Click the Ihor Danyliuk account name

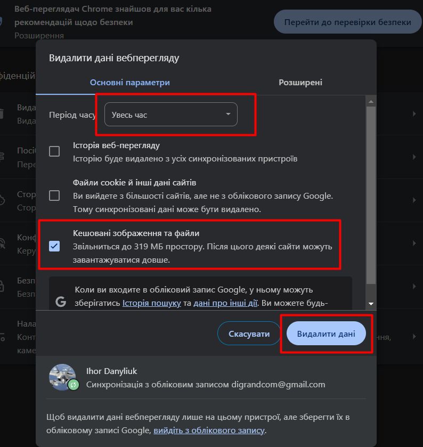[111, 371]
